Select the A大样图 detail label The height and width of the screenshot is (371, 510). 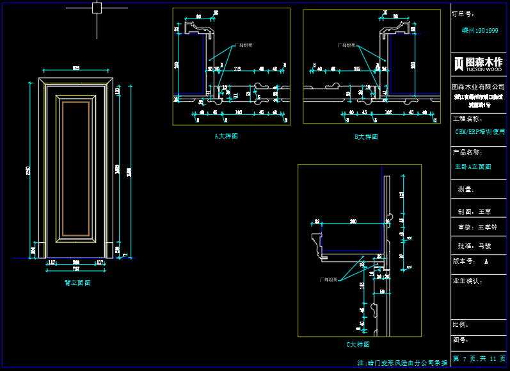[226, 136]
